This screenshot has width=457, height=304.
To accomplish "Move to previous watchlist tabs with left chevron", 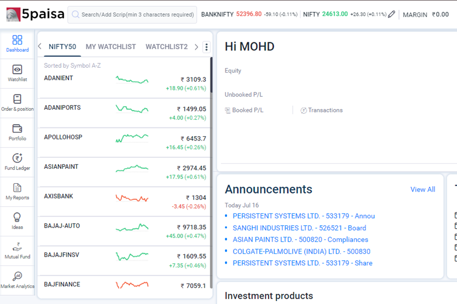I will coord(40,46).
